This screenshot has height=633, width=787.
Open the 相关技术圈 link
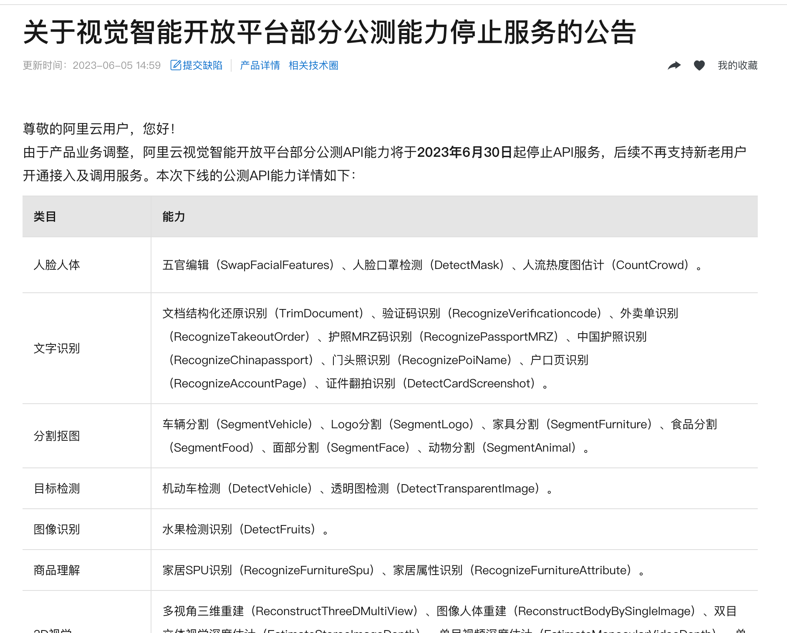[313, 65]
